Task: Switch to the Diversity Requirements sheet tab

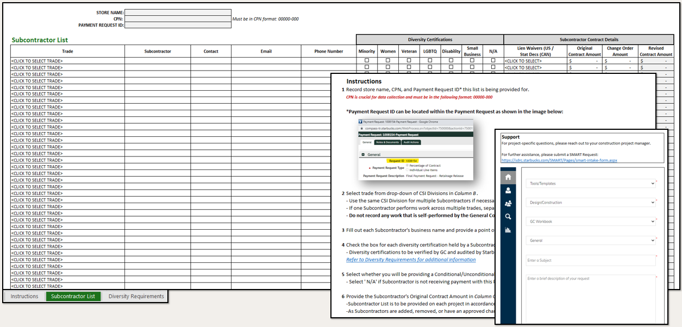Action: tap(136, 297)
